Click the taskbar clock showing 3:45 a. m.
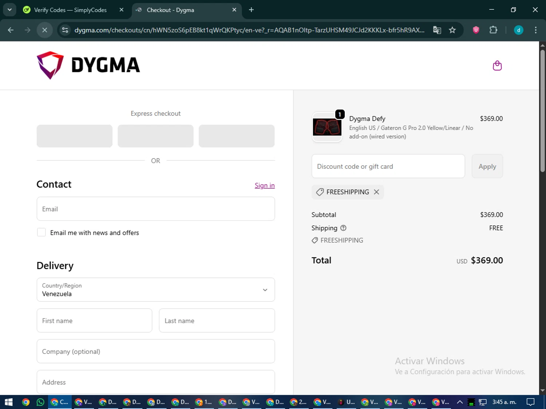 pyautogui.click(x=504, y=402)
